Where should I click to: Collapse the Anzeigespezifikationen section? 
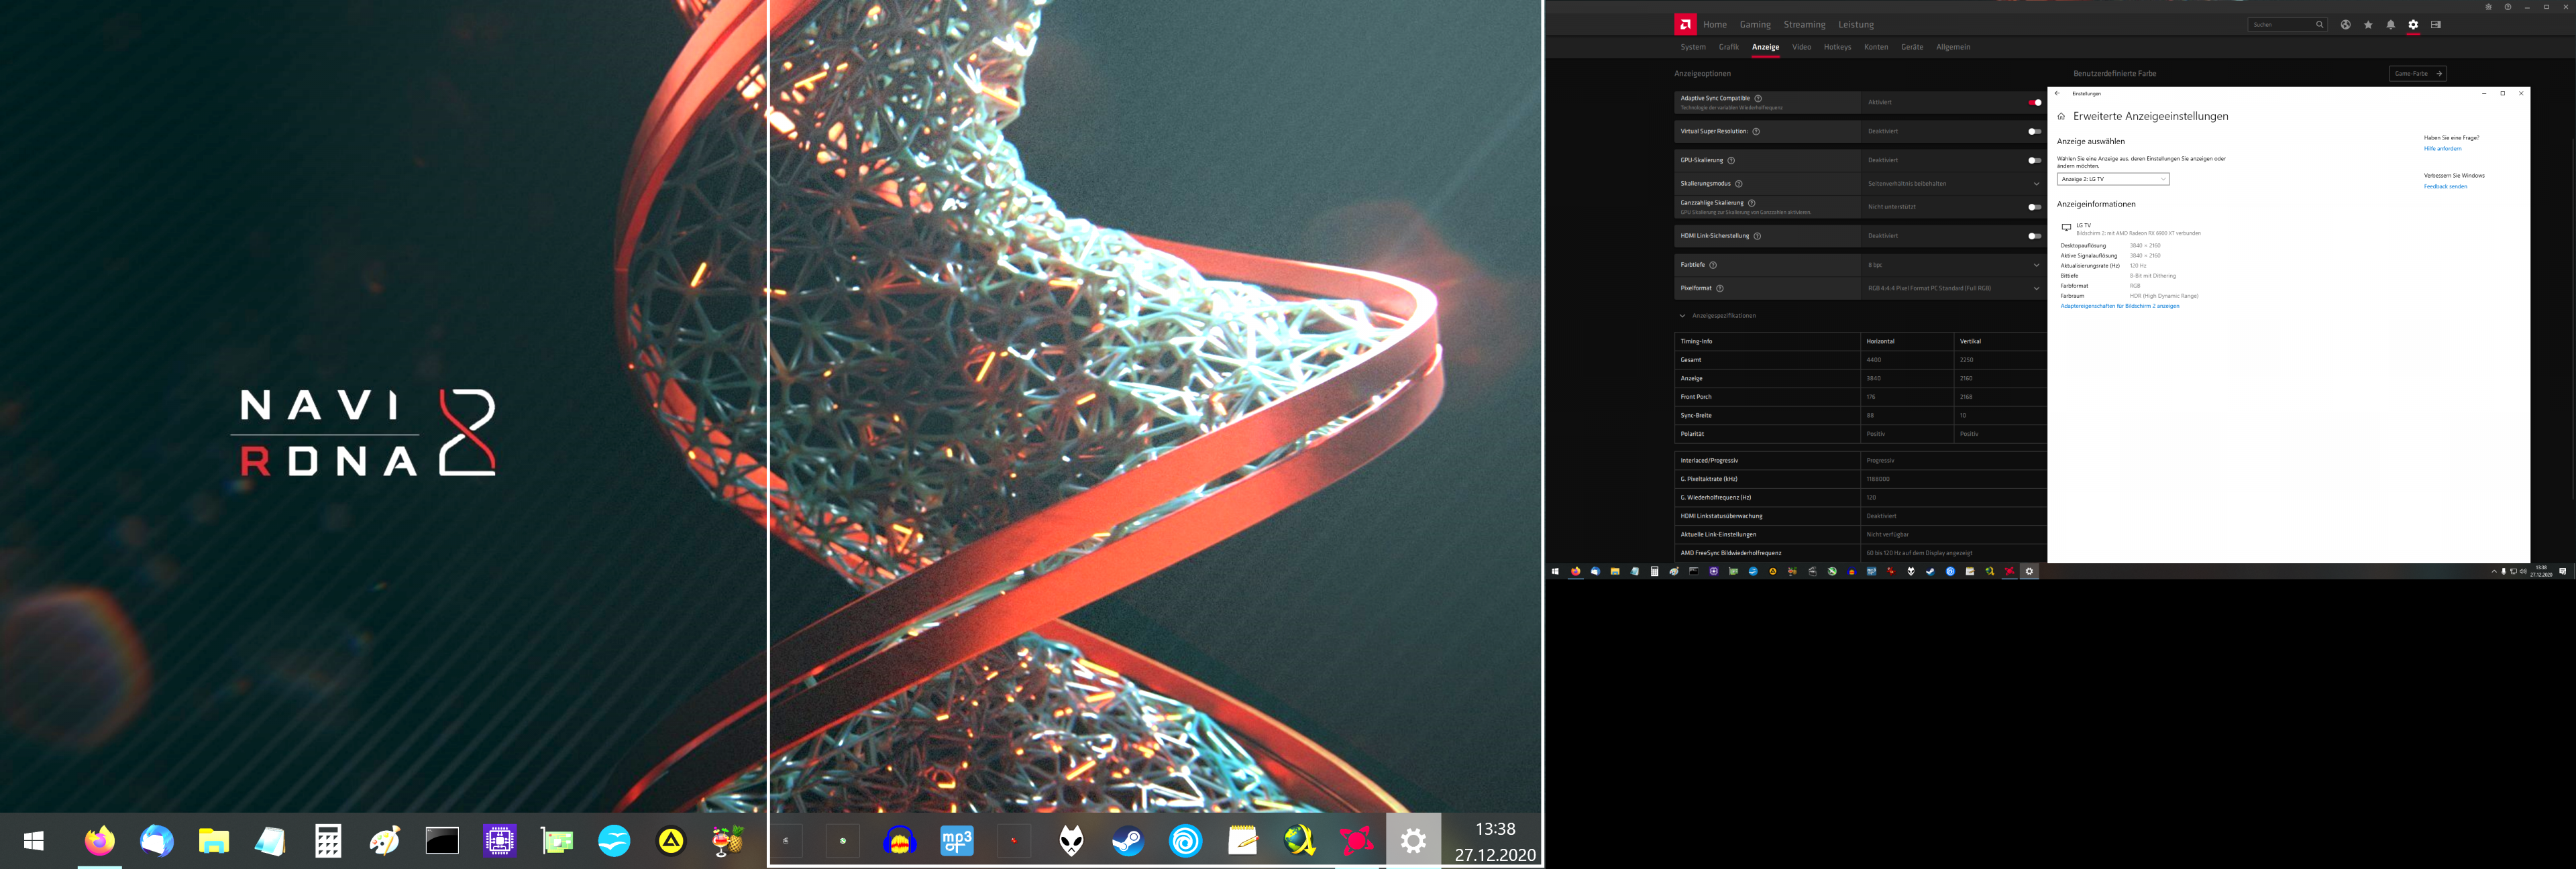(x=1683, y=316)
